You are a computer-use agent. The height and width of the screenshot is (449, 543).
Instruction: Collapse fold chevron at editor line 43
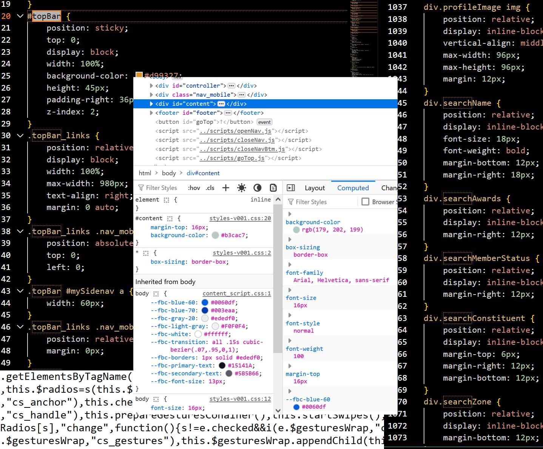pos(20,291)
